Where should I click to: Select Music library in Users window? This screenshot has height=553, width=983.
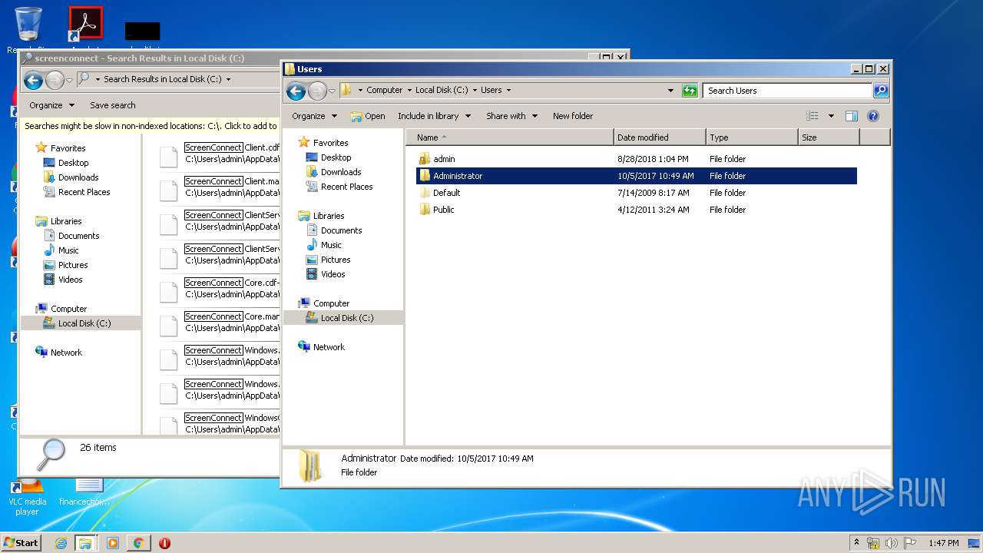pos(331,245)
